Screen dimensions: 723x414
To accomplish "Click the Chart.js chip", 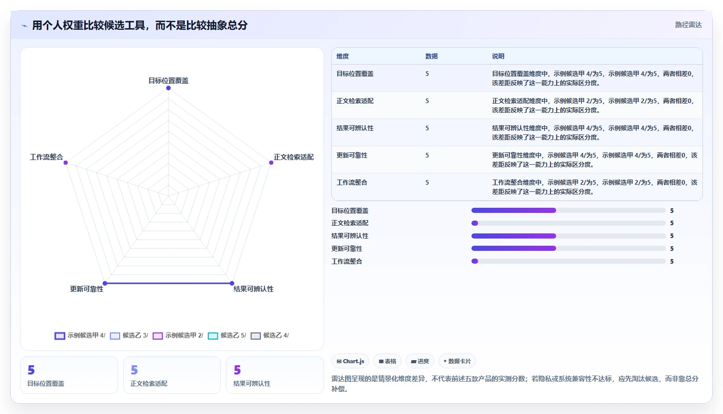I will click(x=350, y=361).
